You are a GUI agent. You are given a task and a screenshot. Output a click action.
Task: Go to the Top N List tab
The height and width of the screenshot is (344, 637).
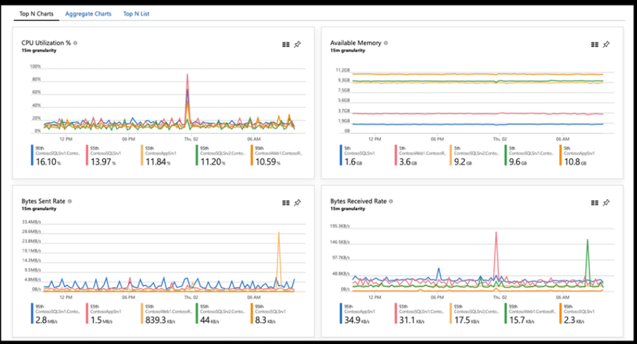pyautogui.click(x=136, y=14)
